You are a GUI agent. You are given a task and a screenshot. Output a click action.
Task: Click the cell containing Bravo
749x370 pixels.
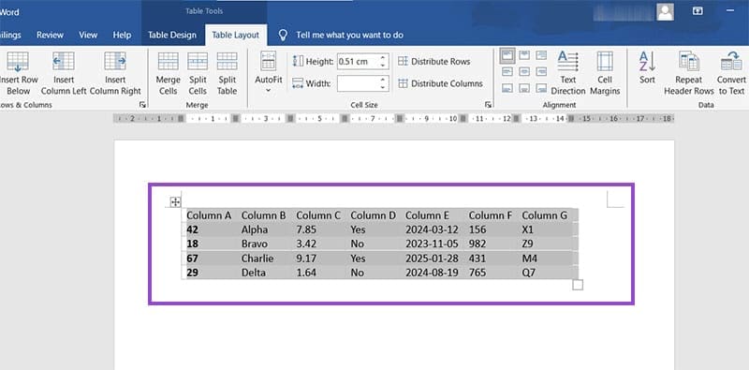[x=264, y=244]
